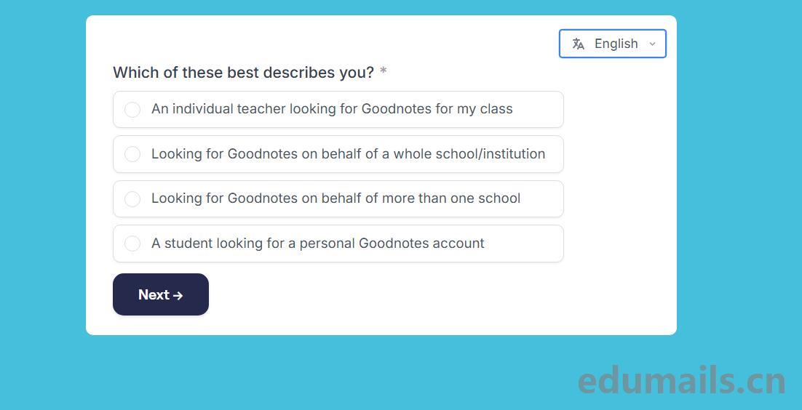Click the required asterisk beside the question

[x=384, y=72]
